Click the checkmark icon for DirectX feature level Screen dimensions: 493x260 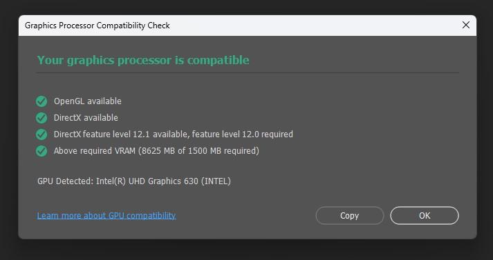point(41,134)
